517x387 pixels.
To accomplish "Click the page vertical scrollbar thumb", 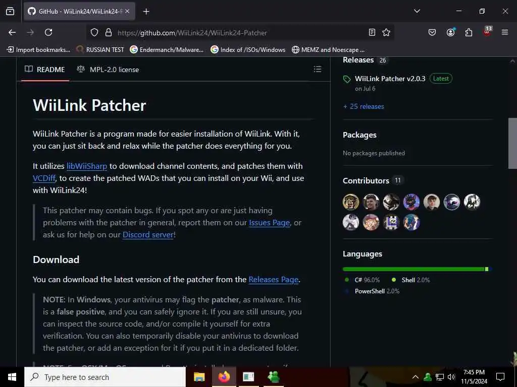I will (512, 143).
